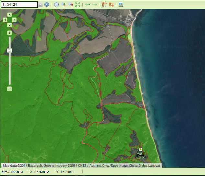Click the zoom slider handle
Viewport: 205px width, 176px height.
9,50
